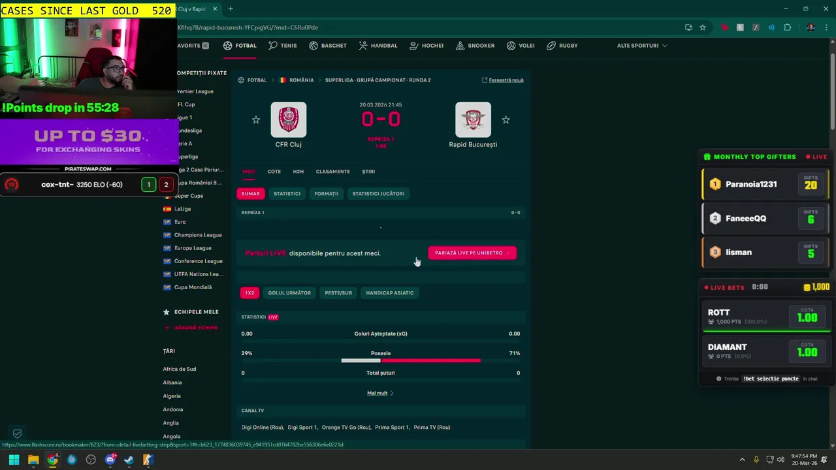Switch to the COTE tab
836x470 pixels.
pyautogui.click(x=274, y=172)
